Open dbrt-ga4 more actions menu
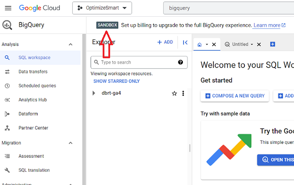Image resolution: width=294 pixels, height=185 pixels. click(183, 94)
